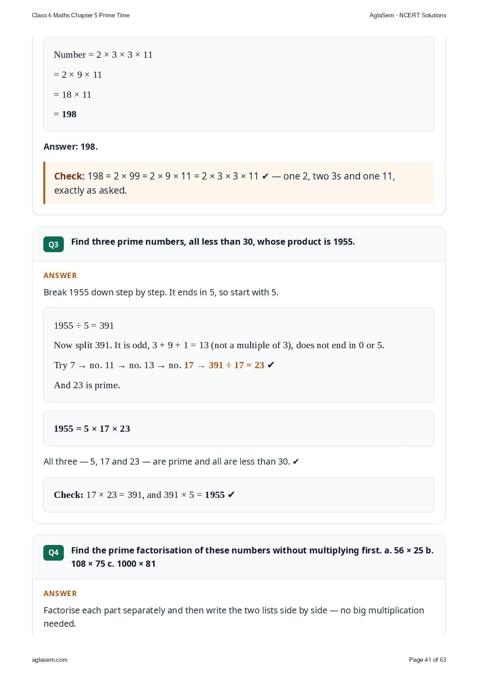Click the Class 6 Maths Chapter 5 header
The image size is (478, 676).
click(x=81, y=15)
